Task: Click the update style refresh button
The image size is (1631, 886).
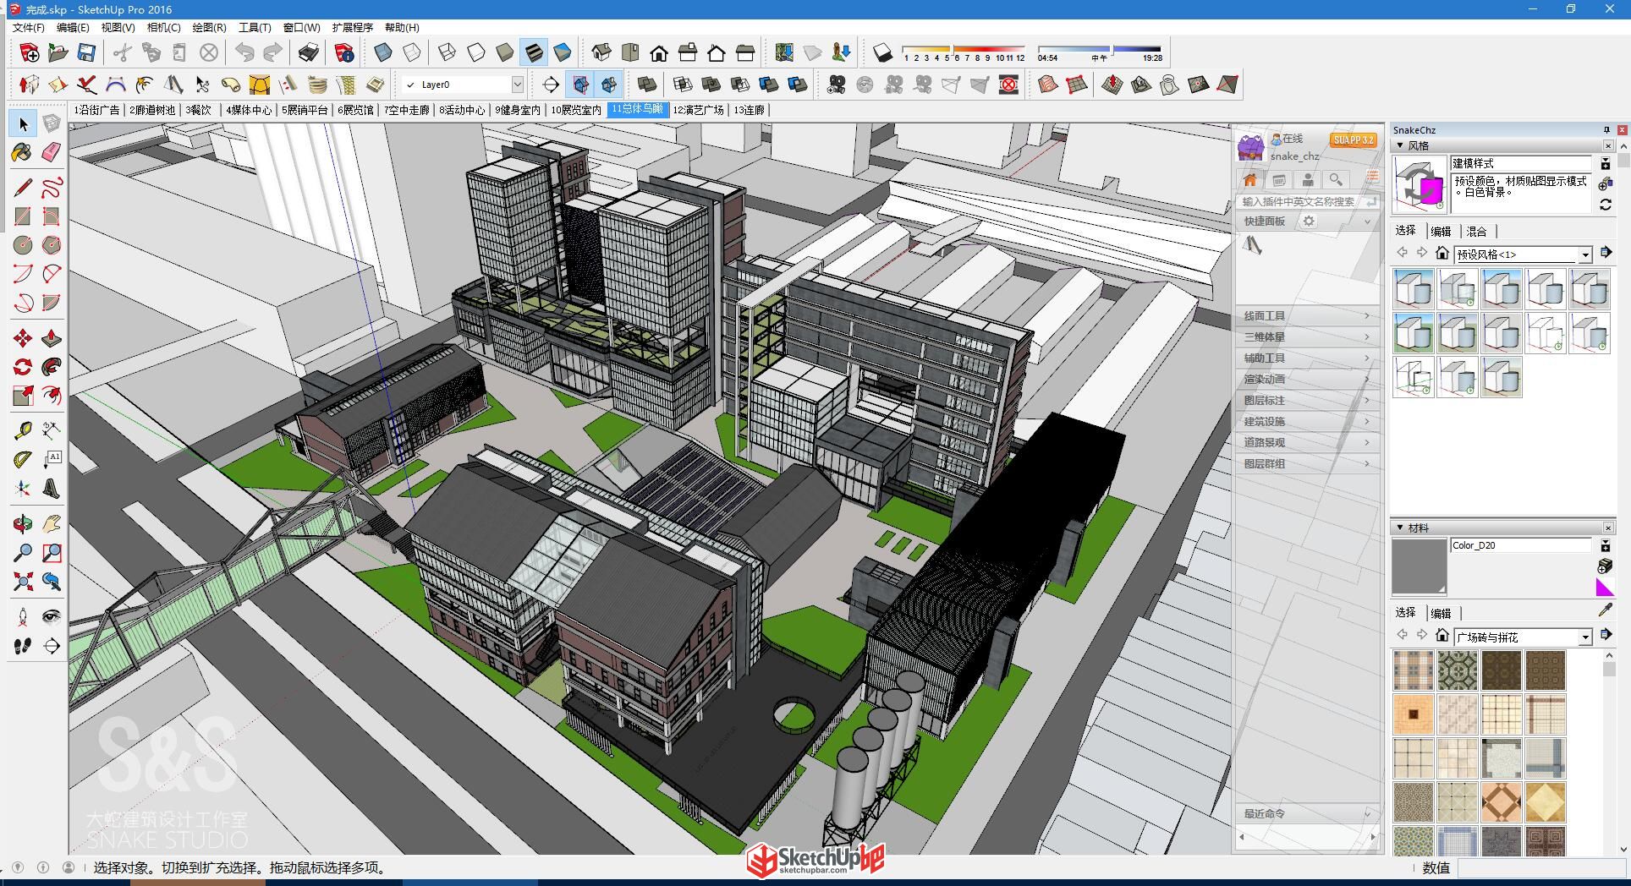Action: pos(1606,204)
